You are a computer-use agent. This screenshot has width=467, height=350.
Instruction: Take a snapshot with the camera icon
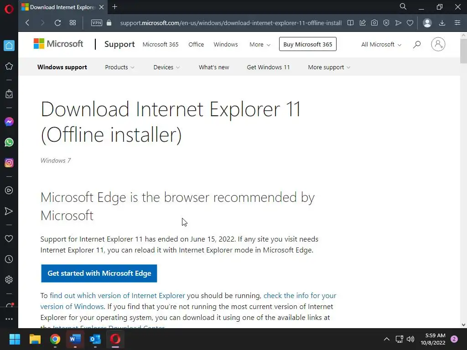click(374, 23)
